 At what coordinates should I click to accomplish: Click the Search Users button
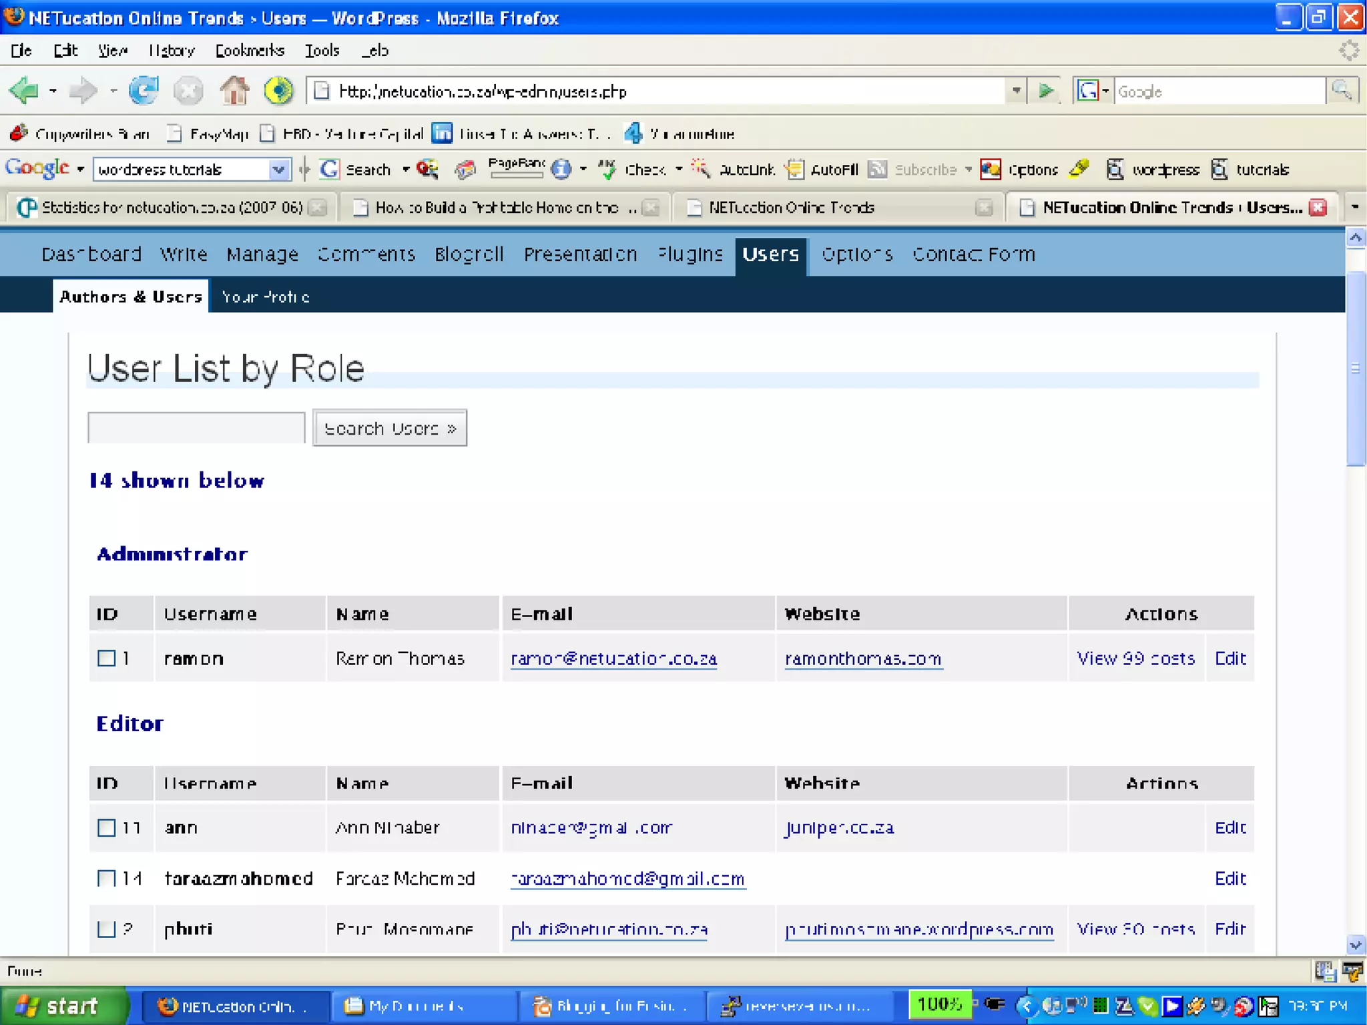[x=390, y=428]
